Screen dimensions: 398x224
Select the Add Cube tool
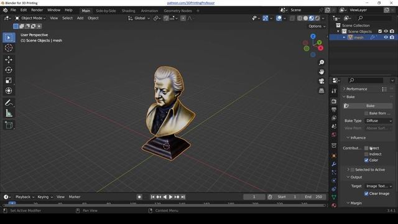point(9,125)
